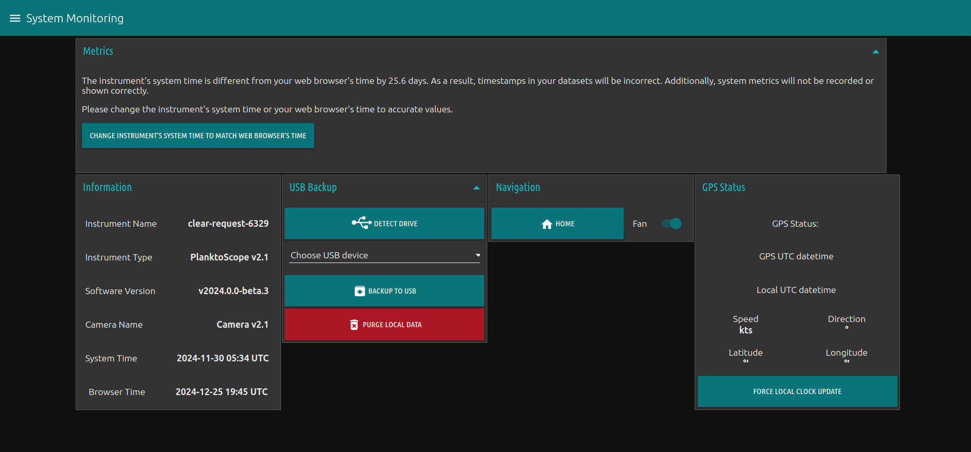The image size is (971, 452).
Task: Click the Navigation panel heading
Action: [518, 187]
